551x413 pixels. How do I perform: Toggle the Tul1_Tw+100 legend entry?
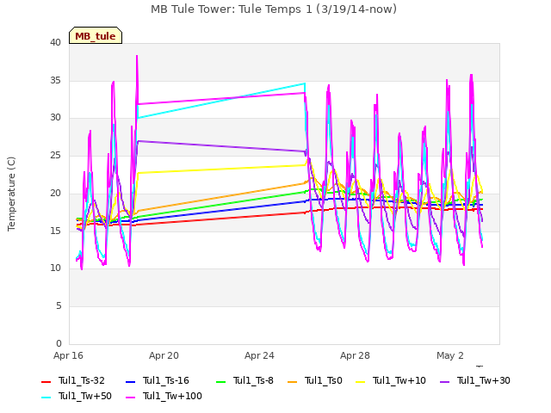point(164,396)
